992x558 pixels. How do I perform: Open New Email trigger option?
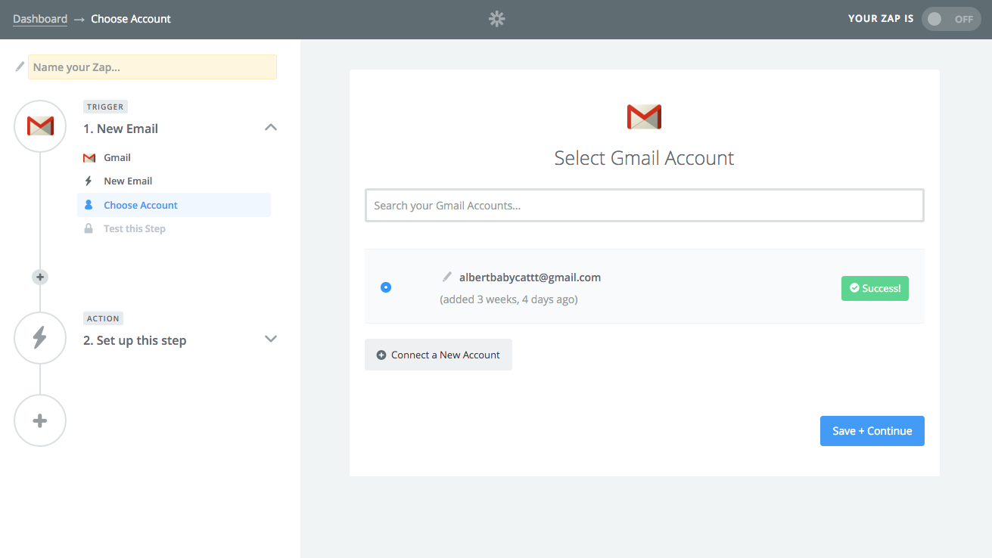[x=128, y=181]
